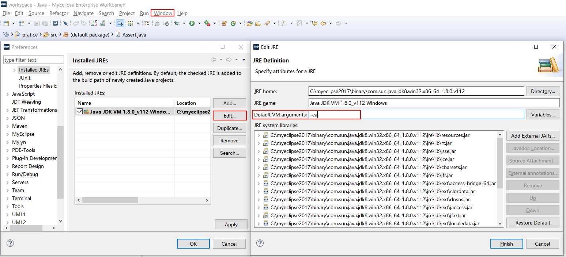The height and width of the screenshot is (257, 566).
Task: Click the Search... button for JREs
Action: click(x=230, y=153)
